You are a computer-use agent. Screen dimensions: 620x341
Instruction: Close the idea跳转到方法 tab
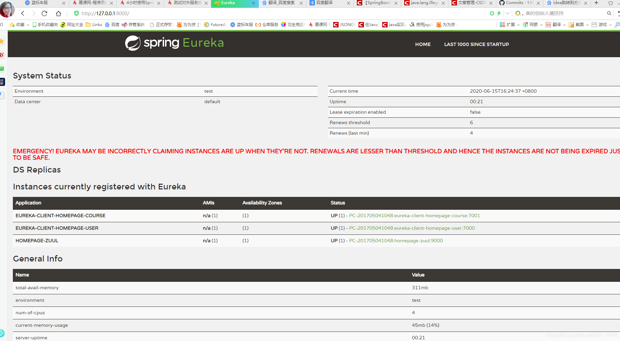(585, 3)
